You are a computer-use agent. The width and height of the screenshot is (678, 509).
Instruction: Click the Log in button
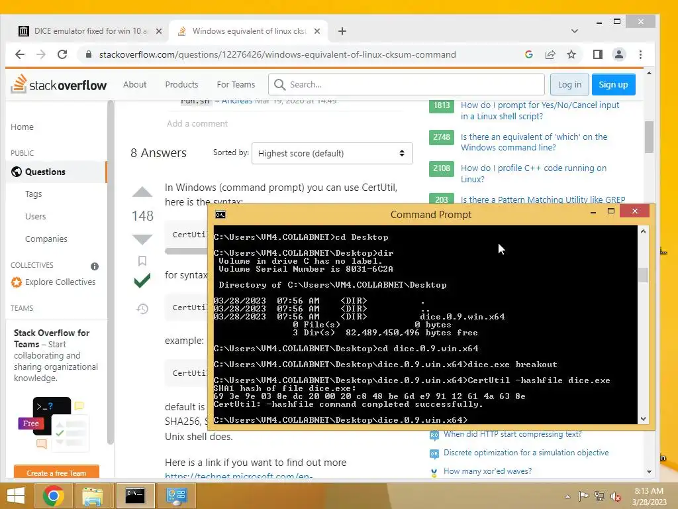click(569, 84)
